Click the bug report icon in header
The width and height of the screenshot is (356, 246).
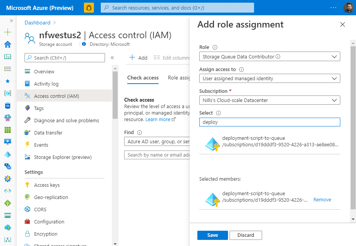tap(89, 8)
